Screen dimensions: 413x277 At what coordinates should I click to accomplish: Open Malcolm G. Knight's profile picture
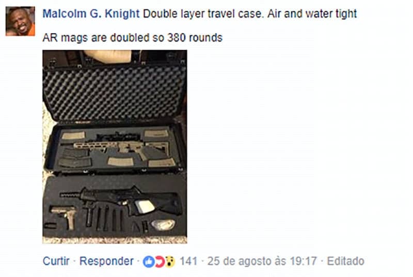tap(20, 21)
